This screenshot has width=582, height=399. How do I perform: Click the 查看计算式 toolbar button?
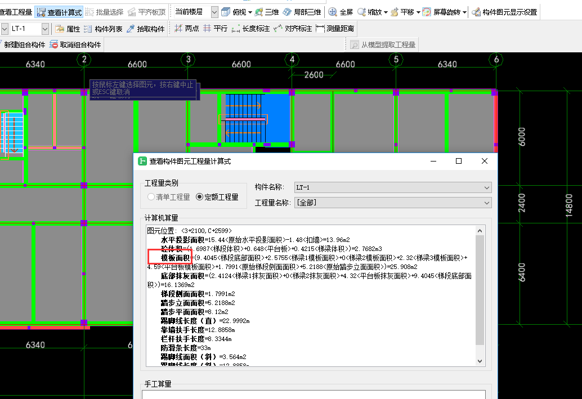pos(60,12)
